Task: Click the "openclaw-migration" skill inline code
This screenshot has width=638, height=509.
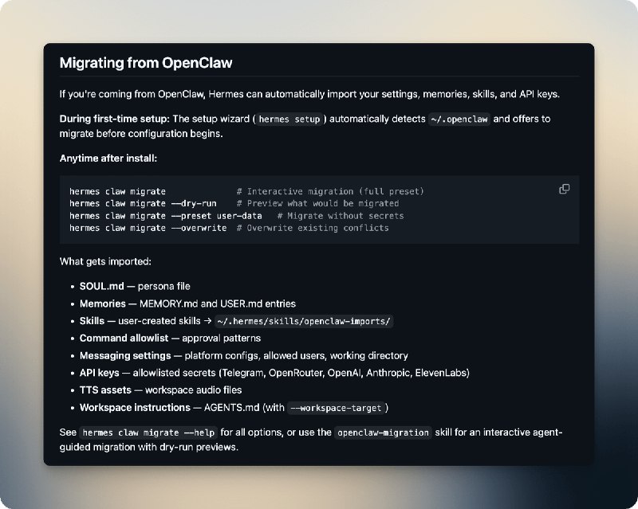Action: [383, 433]
